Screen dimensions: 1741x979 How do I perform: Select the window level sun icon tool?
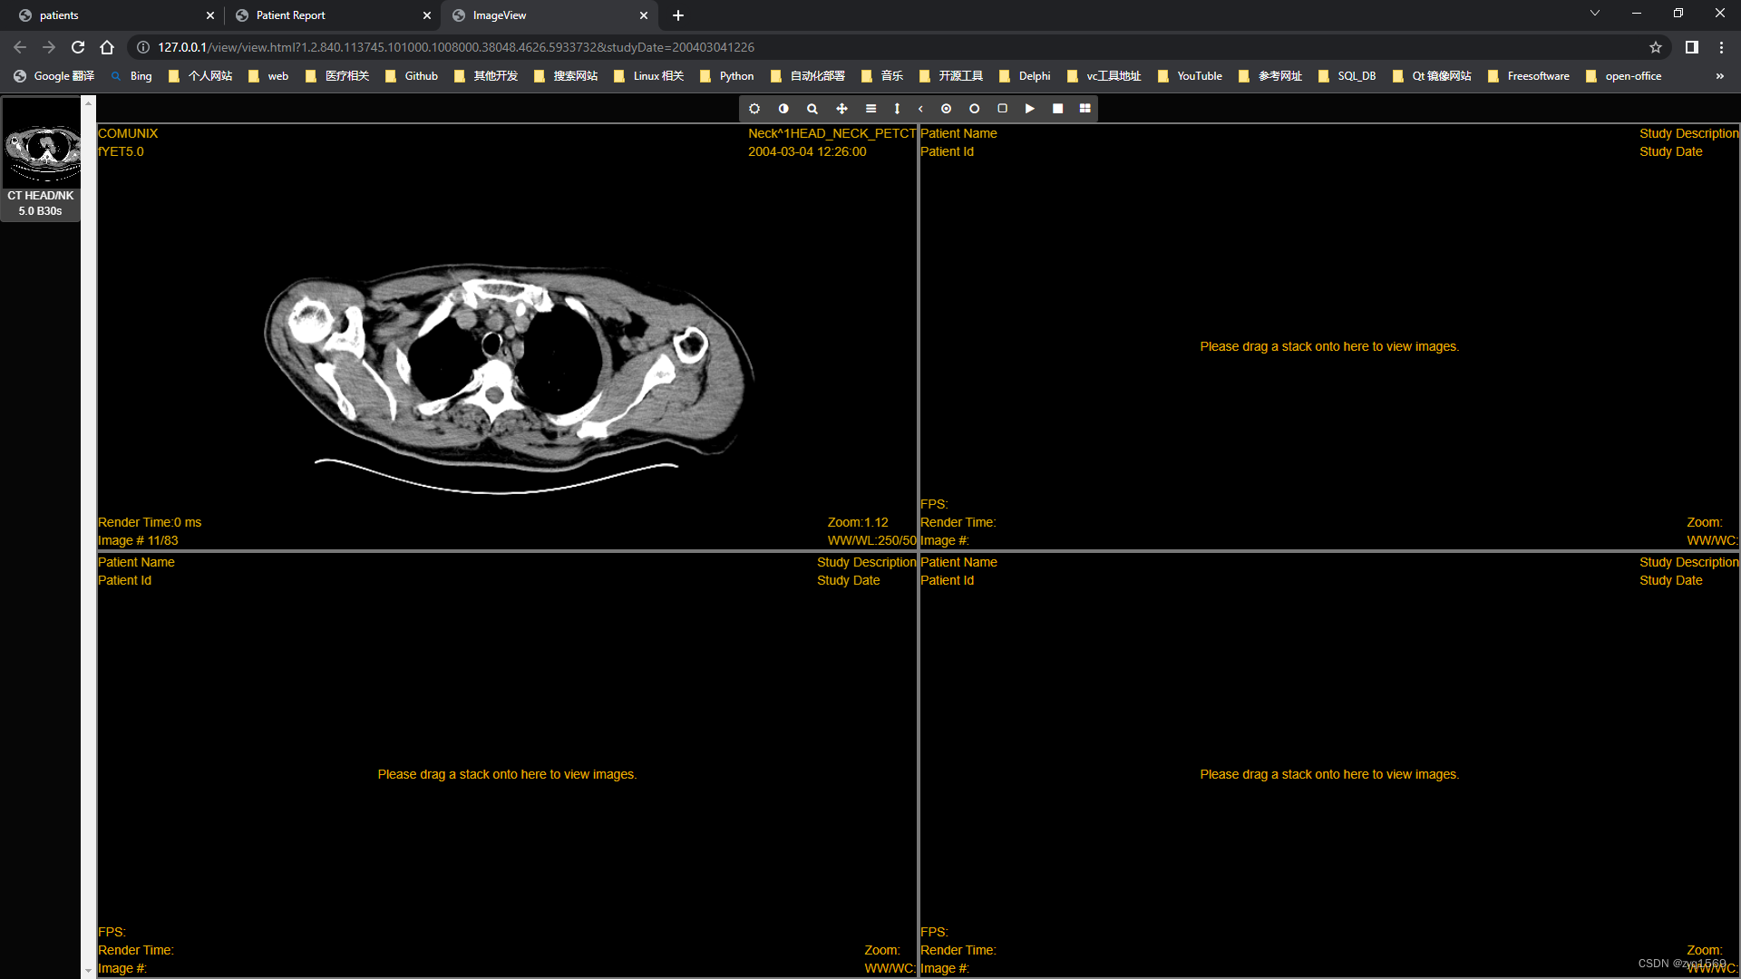tap(754, 109)
